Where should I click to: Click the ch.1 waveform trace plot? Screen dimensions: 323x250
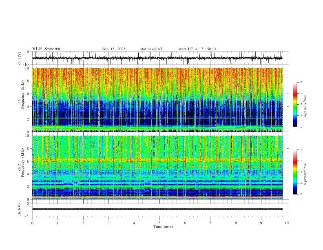[157, 58]
